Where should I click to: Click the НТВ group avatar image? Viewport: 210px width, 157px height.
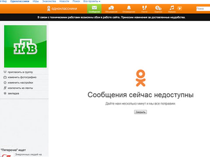pyautogui.click(x=25, y=46)
